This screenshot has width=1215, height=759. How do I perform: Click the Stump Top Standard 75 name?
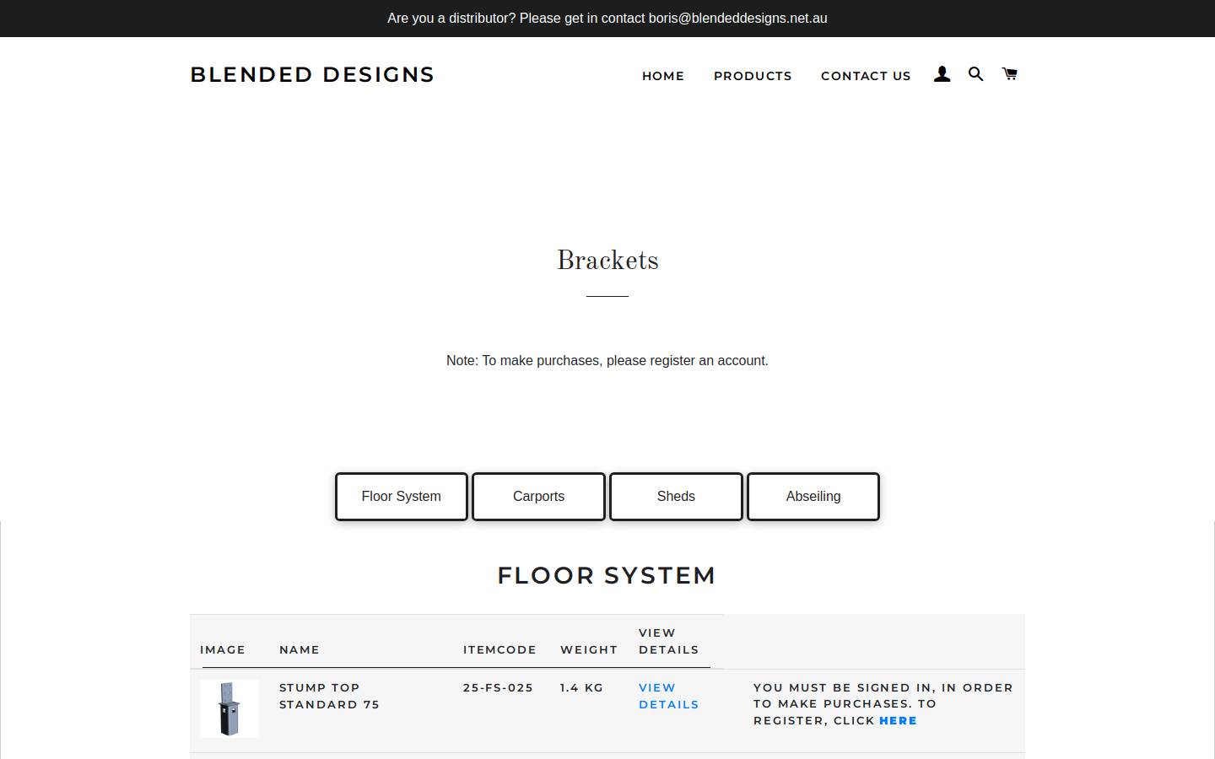(x=329, y=696)
